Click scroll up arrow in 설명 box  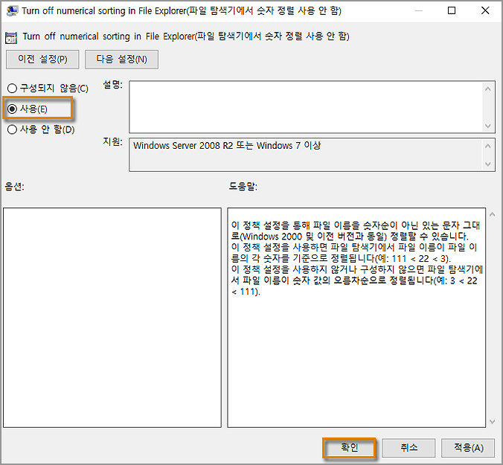pyautogui.click(x=488, y=89)
